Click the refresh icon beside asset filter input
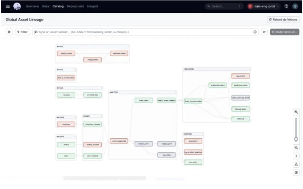303x189 pixels. click(x=264, y=32)
